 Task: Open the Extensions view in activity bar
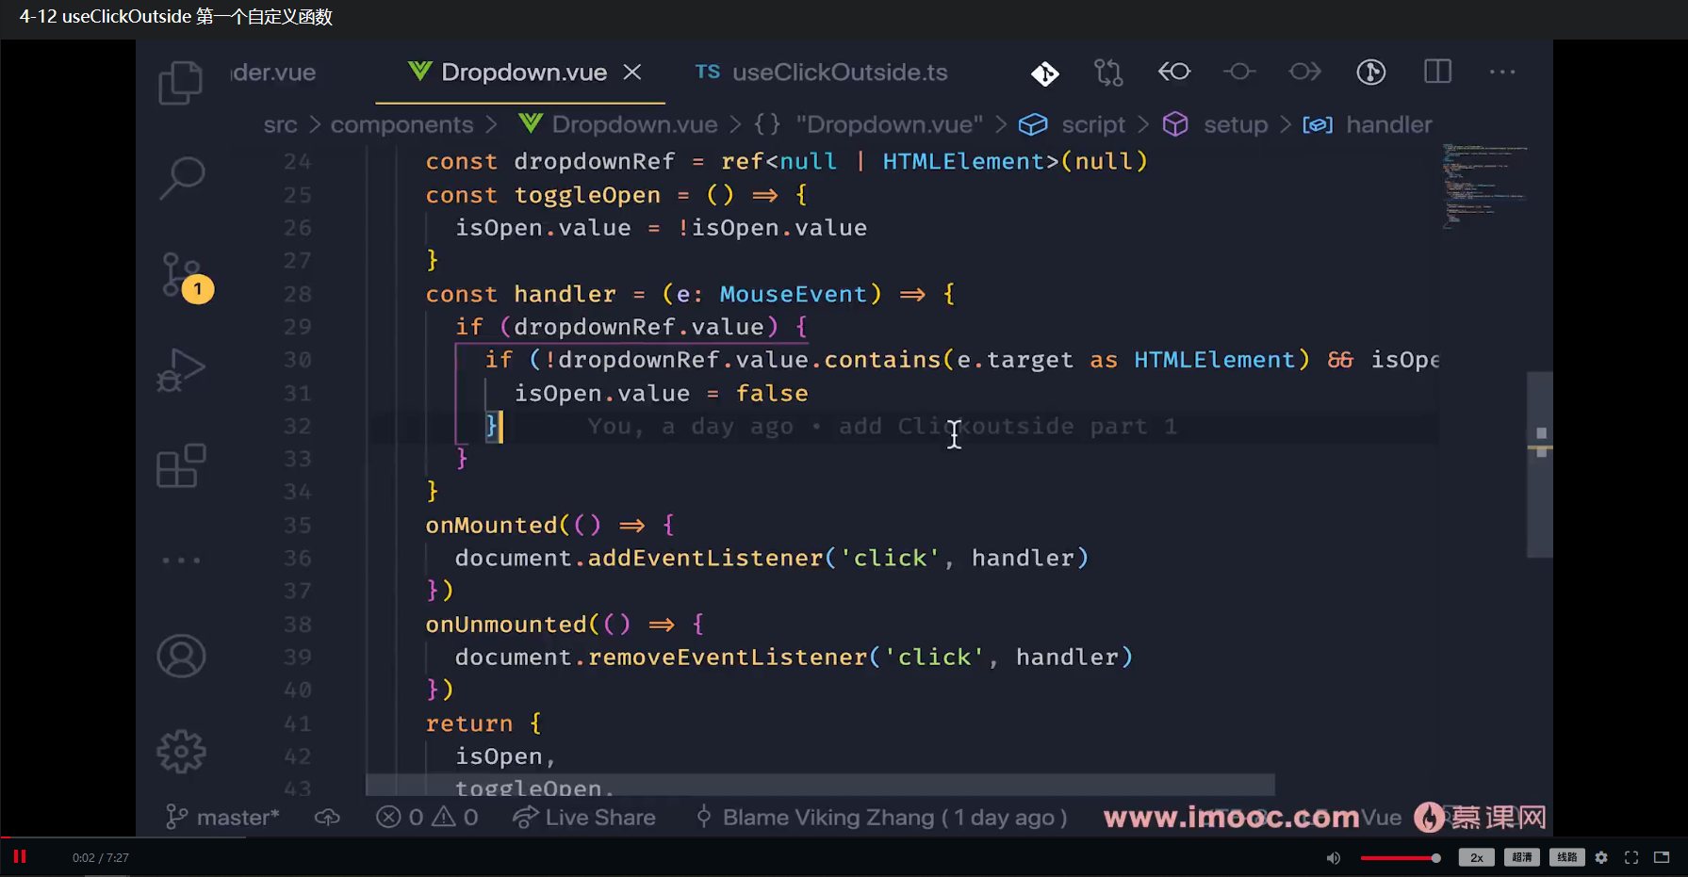point(181,465)
